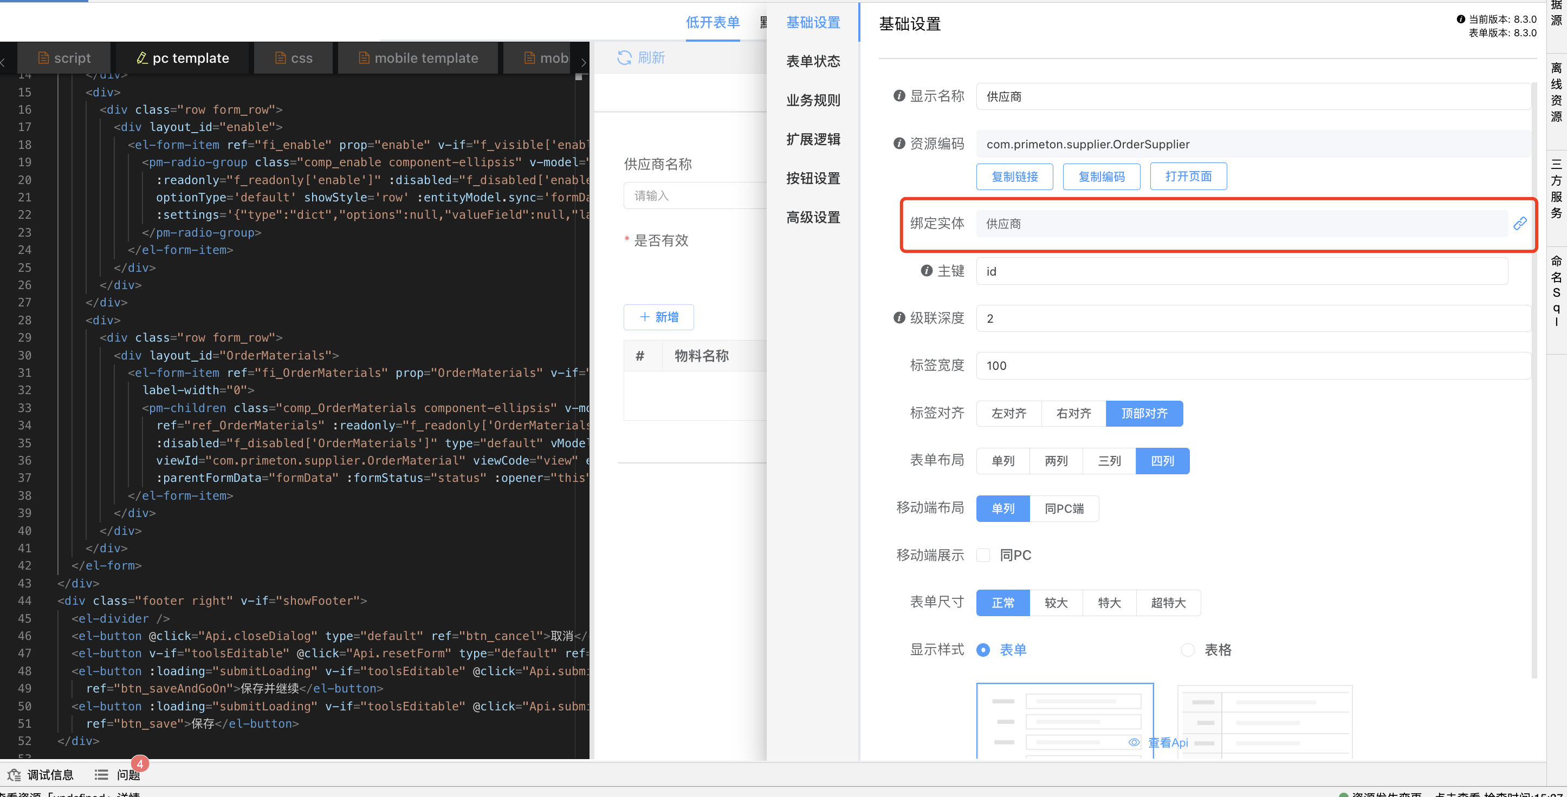Switch to the css editor tab
The image size is (1567, 797).
point(294,58)
